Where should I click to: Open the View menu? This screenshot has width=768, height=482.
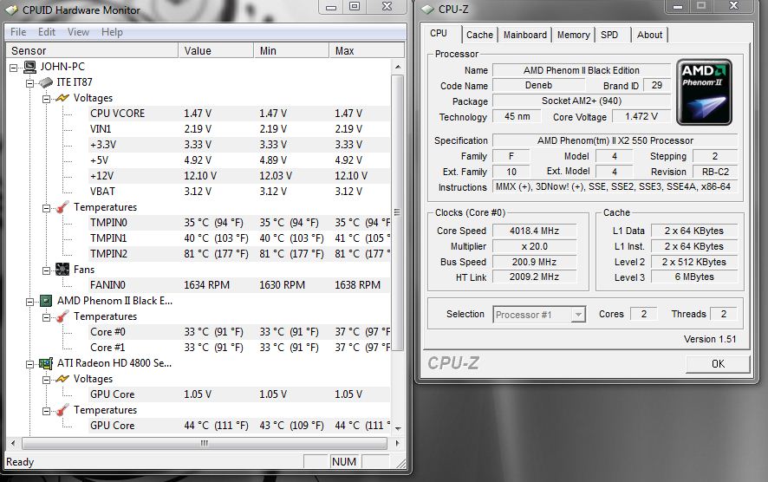(x=78, y=32)
